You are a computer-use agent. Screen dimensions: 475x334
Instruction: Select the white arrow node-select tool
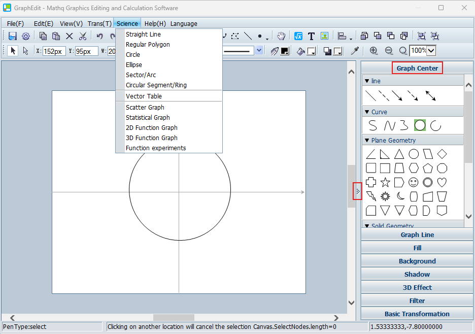click(x=25, y=51)
